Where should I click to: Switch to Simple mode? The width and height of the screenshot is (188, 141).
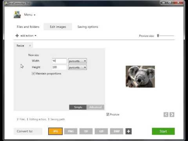click(x=78, y=107)
